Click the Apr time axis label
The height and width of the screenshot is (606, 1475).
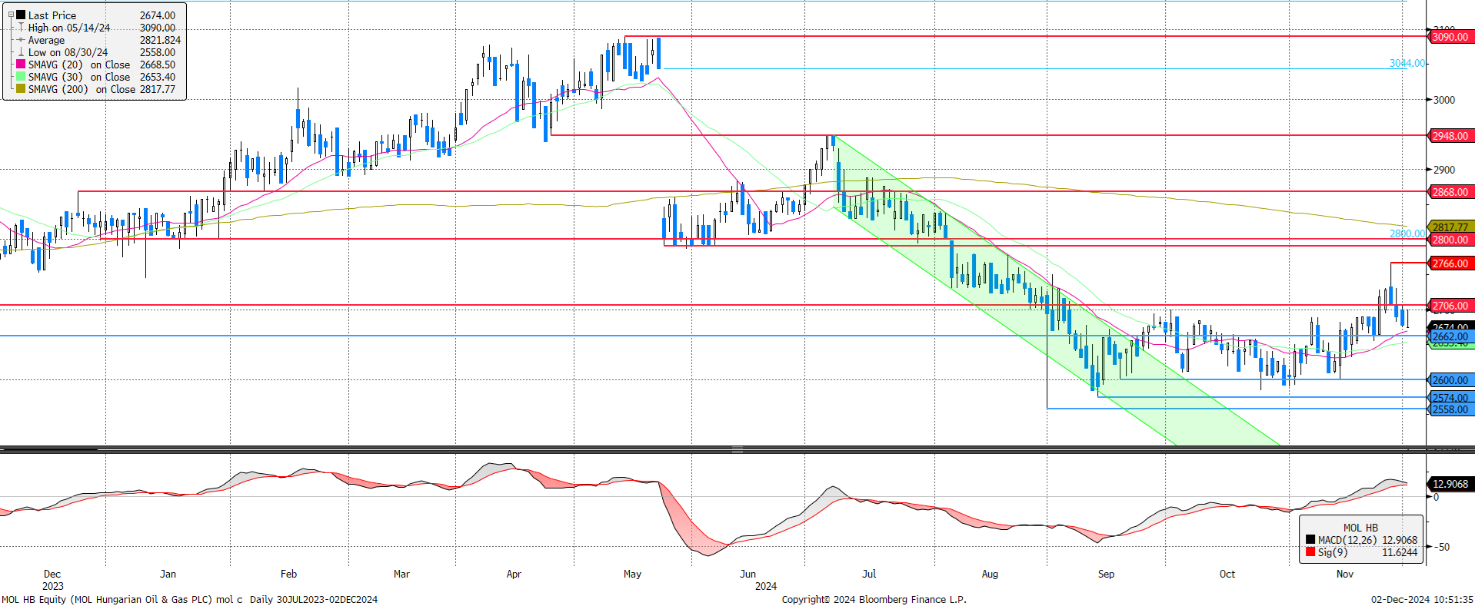click(514, 574)
